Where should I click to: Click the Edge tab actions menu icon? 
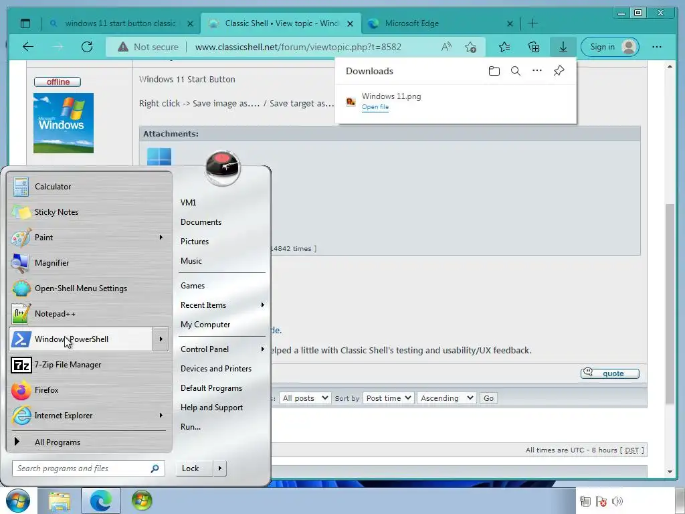(25, 23)
